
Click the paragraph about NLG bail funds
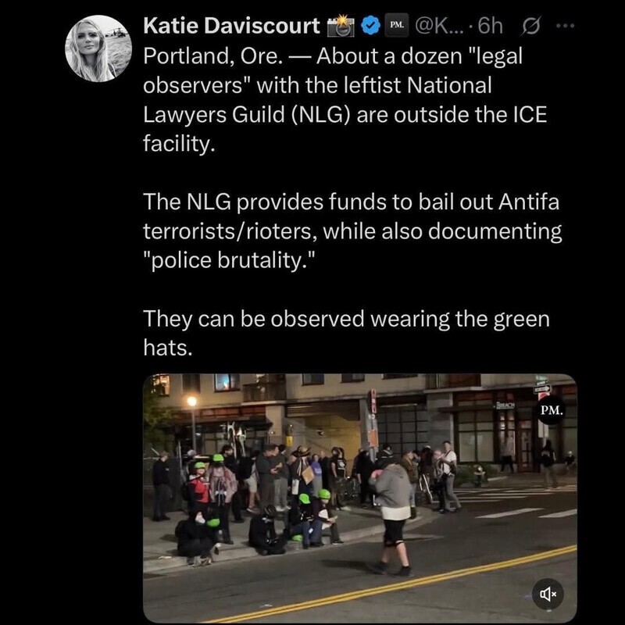pos(352,230)
